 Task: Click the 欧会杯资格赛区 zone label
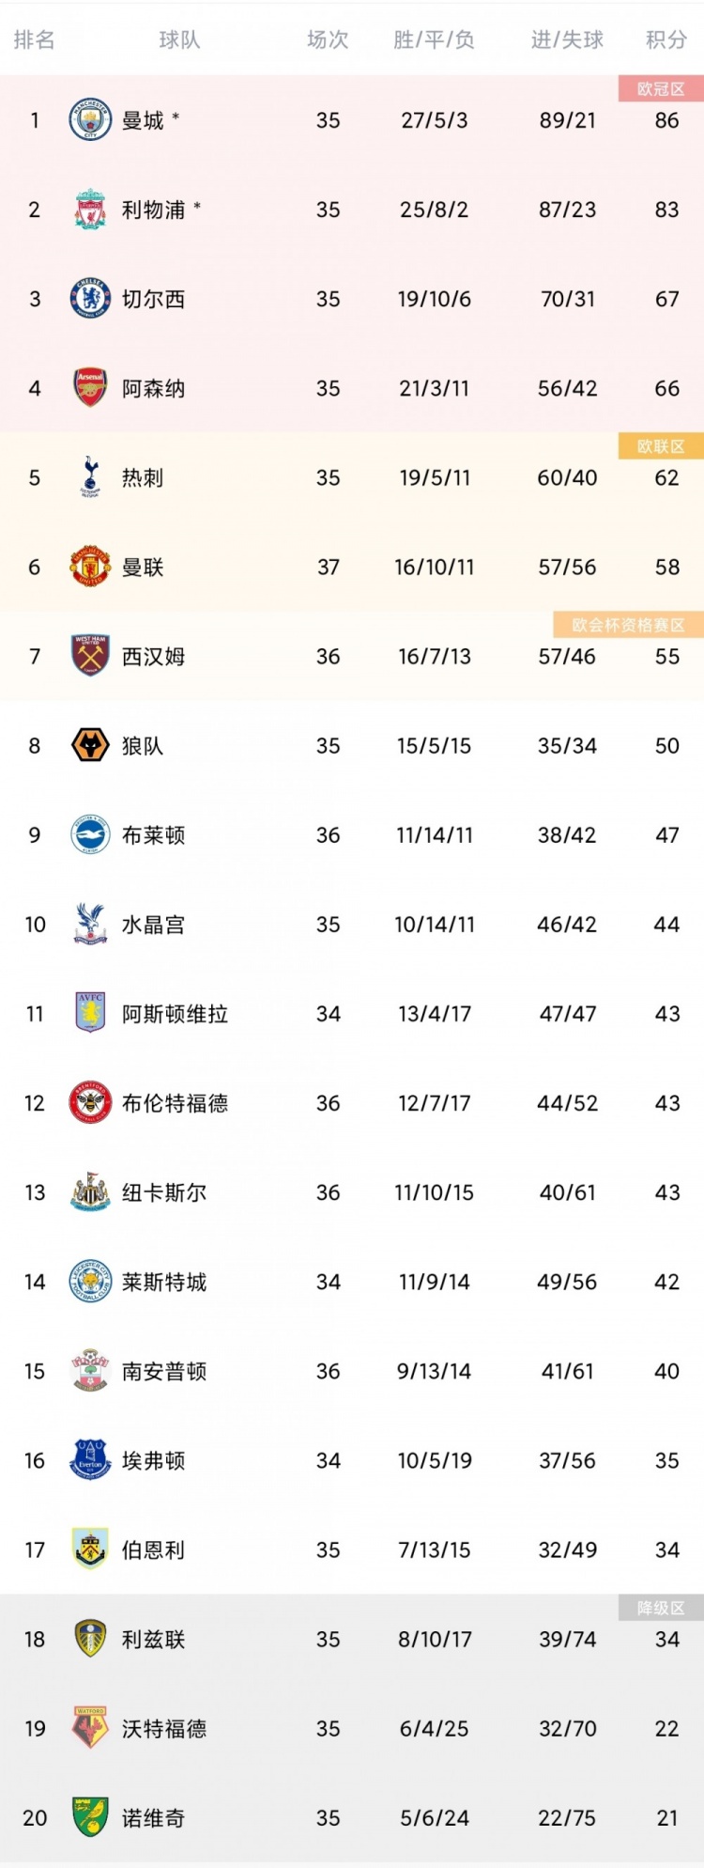[629, 625]
